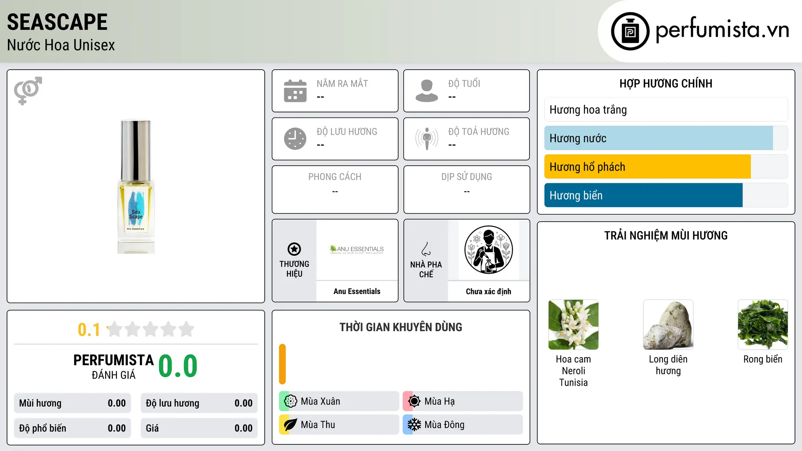The width and height of the screenshot is (802, 451).
Task: Click the light blue Hương nước accord bar
Action: point(666,138)
